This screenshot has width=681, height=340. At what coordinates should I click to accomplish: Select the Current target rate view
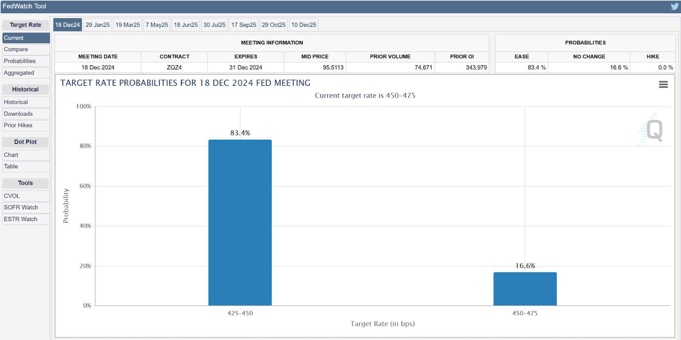click(14, 38)
